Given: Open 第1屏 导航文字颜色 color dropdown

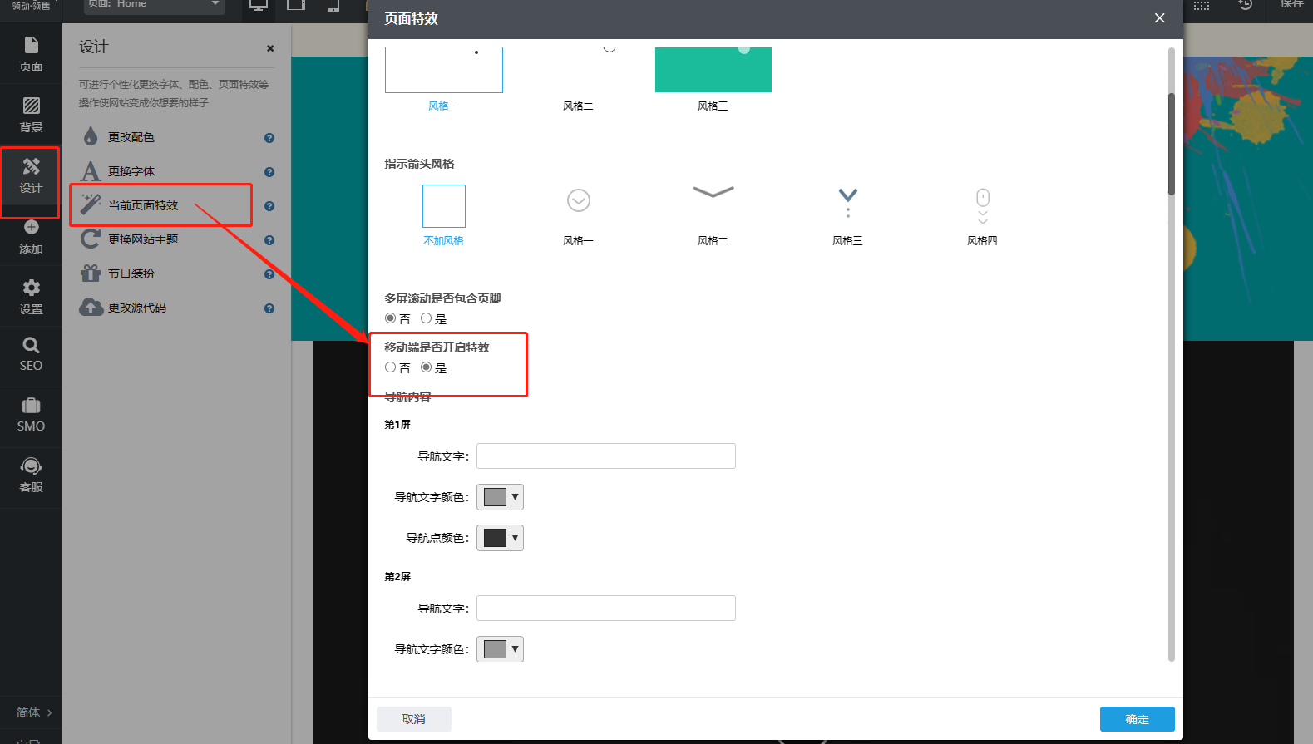Looking at the screenshot, I should [500, 497].
